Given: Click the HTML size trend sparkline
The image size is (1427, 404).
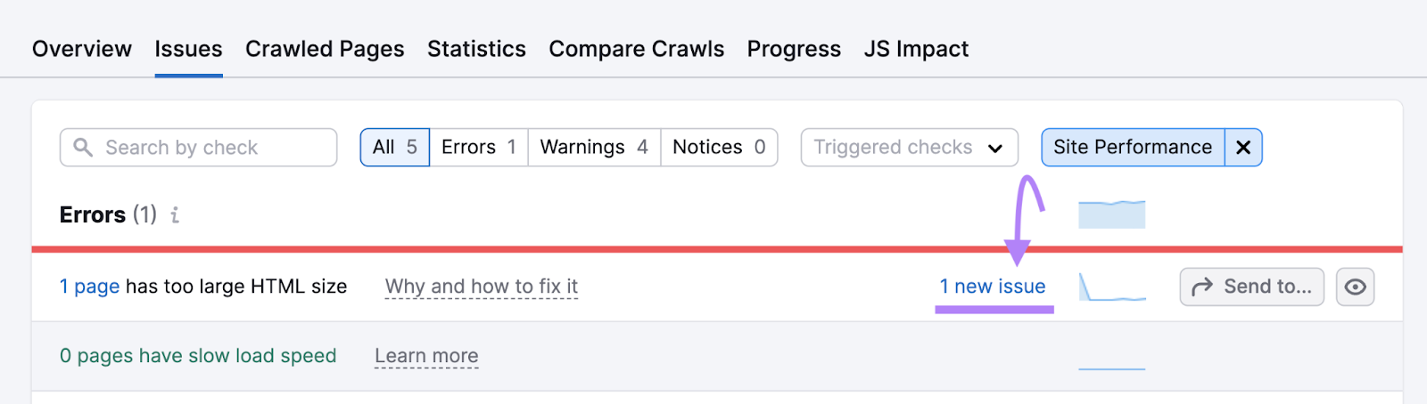Looking at the screenshot, I should click(1112, 287).
